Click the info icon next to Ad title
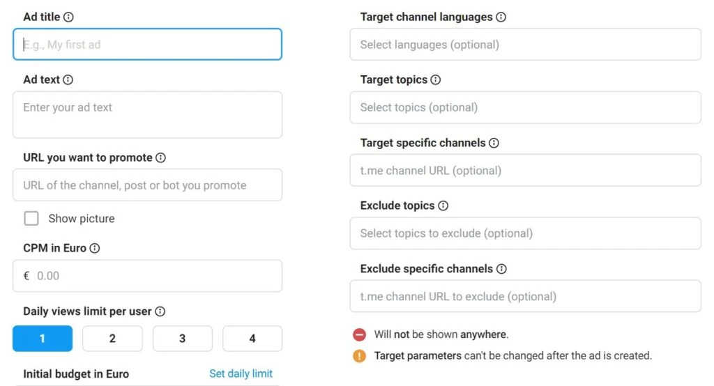 (x=68, y=17)
